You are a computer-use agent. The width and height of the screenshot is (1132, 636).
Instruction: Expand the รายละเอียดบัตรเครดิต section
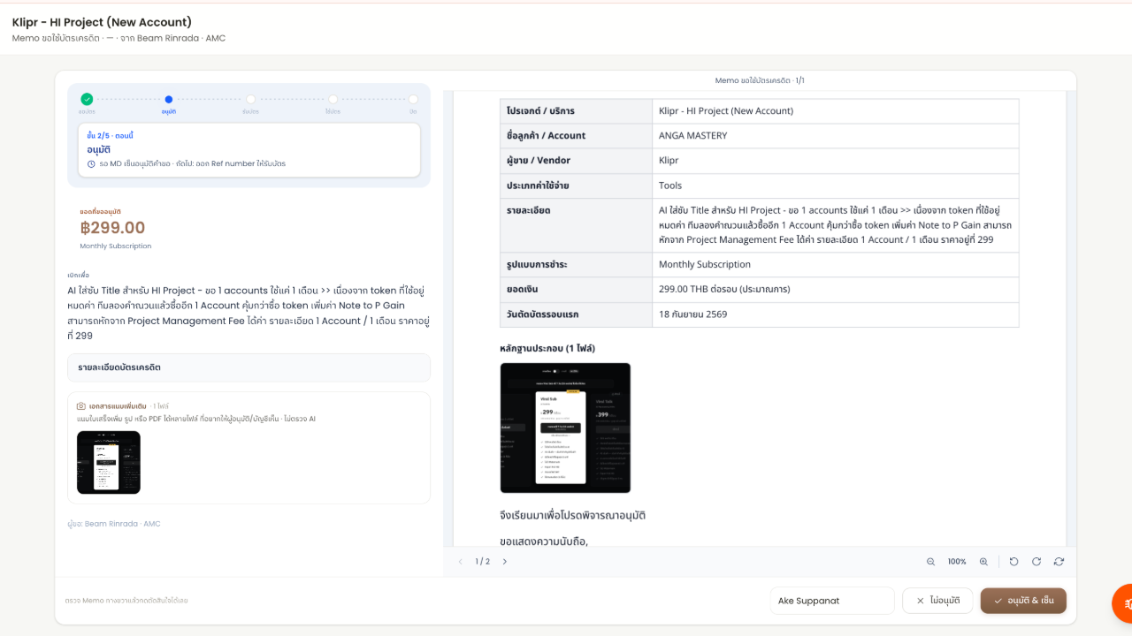249,367
